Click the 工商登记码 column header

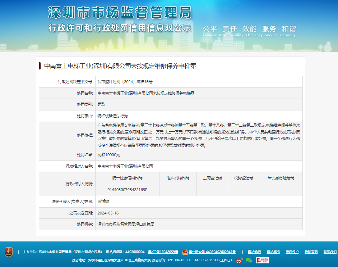pos(212,178)
